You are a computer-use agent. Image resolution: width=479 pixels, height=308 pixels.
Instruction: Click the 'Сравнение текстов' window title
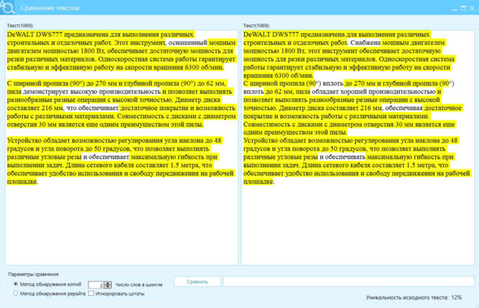click(50, 8)
